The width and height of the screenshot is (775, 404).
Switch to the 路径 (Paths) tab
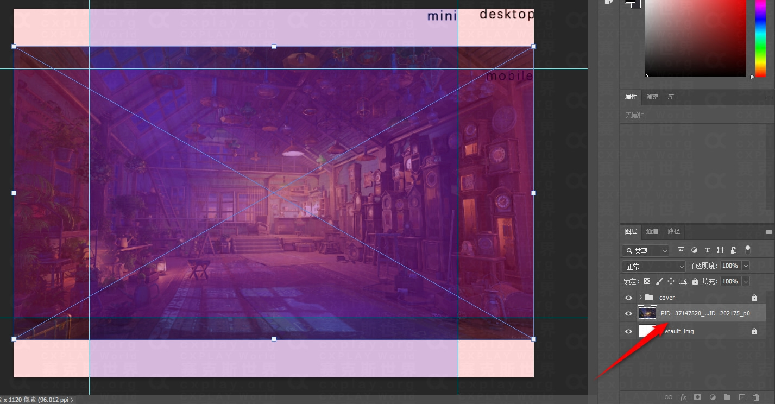pyautogui.click(x=674, y=231)
